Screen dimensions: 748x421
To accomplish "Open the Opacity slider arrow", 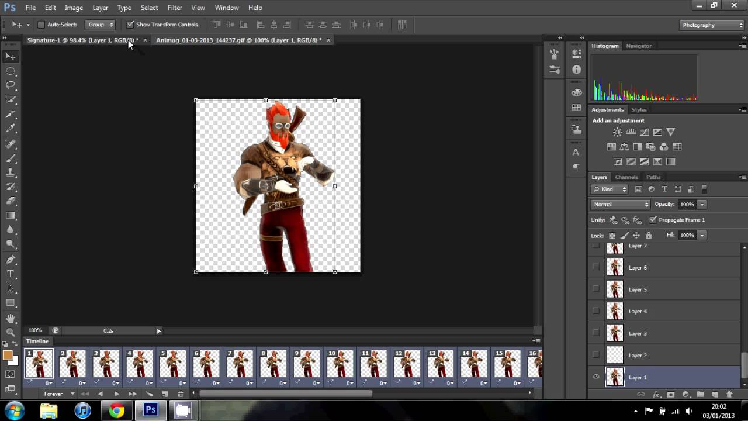I will [702, 205].
